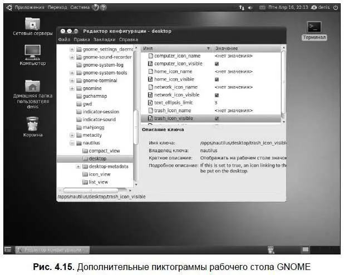Select the trash_icon_name key icon

tap(150, 111)
